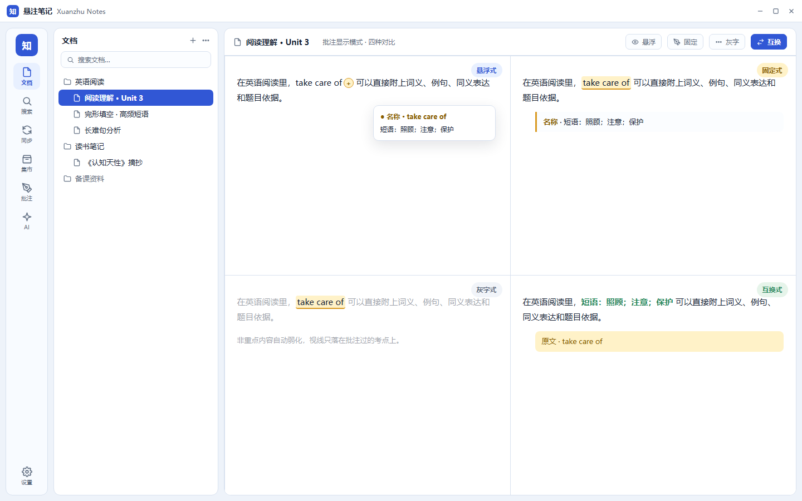Open the 同步 sync sidebar section
Image resolution: width=802 pixels, height=501 pixels.
[x=27, y=134]
